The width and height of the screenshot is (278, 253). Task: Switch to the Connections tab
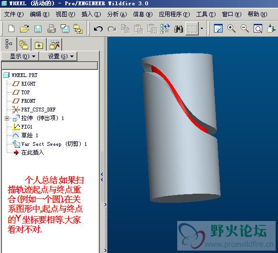click(x=54, y=44)
